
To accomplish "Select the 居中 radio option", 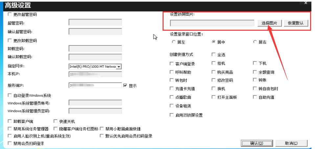I will click(214, 42).
